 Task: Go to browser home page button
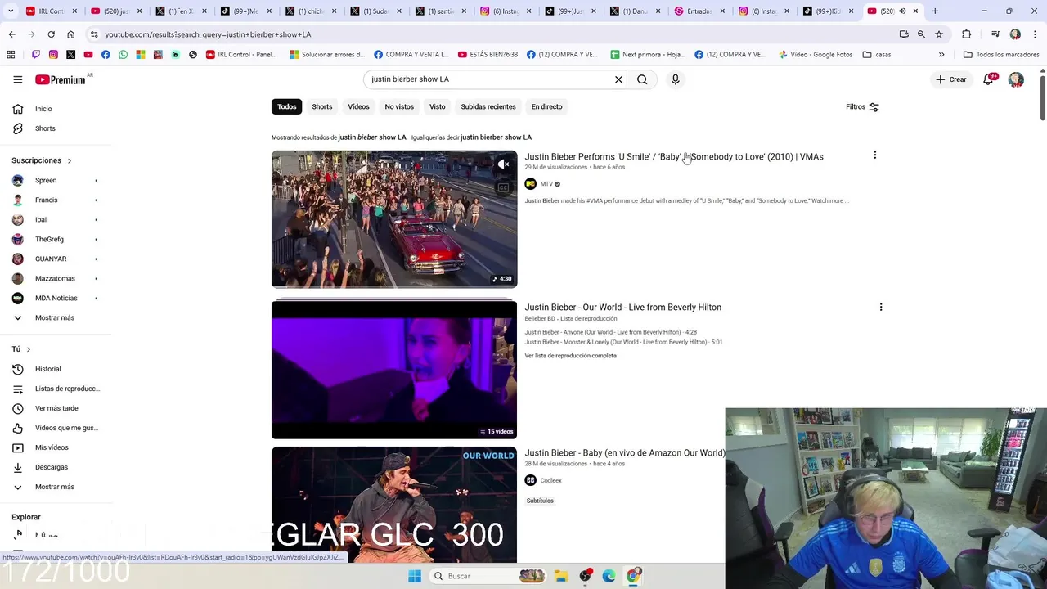[70, 34]
